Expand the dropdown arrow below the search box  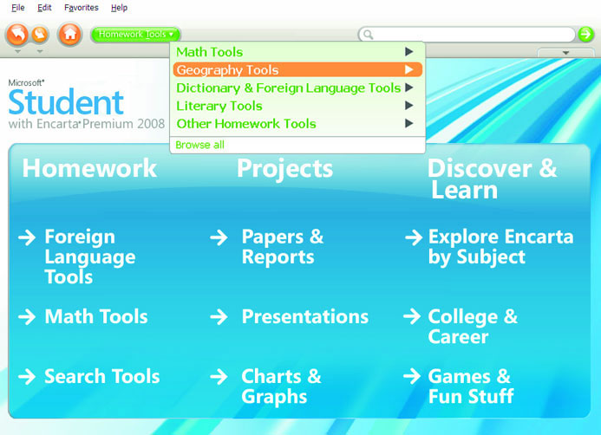(x=565, y=53)
